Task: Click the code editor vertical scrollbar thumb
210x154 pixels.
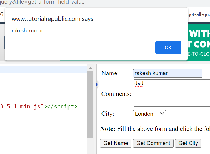Action: (90, 103)
